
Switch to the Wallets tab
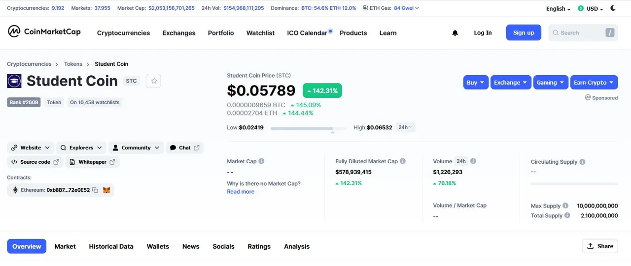point(158,246)
